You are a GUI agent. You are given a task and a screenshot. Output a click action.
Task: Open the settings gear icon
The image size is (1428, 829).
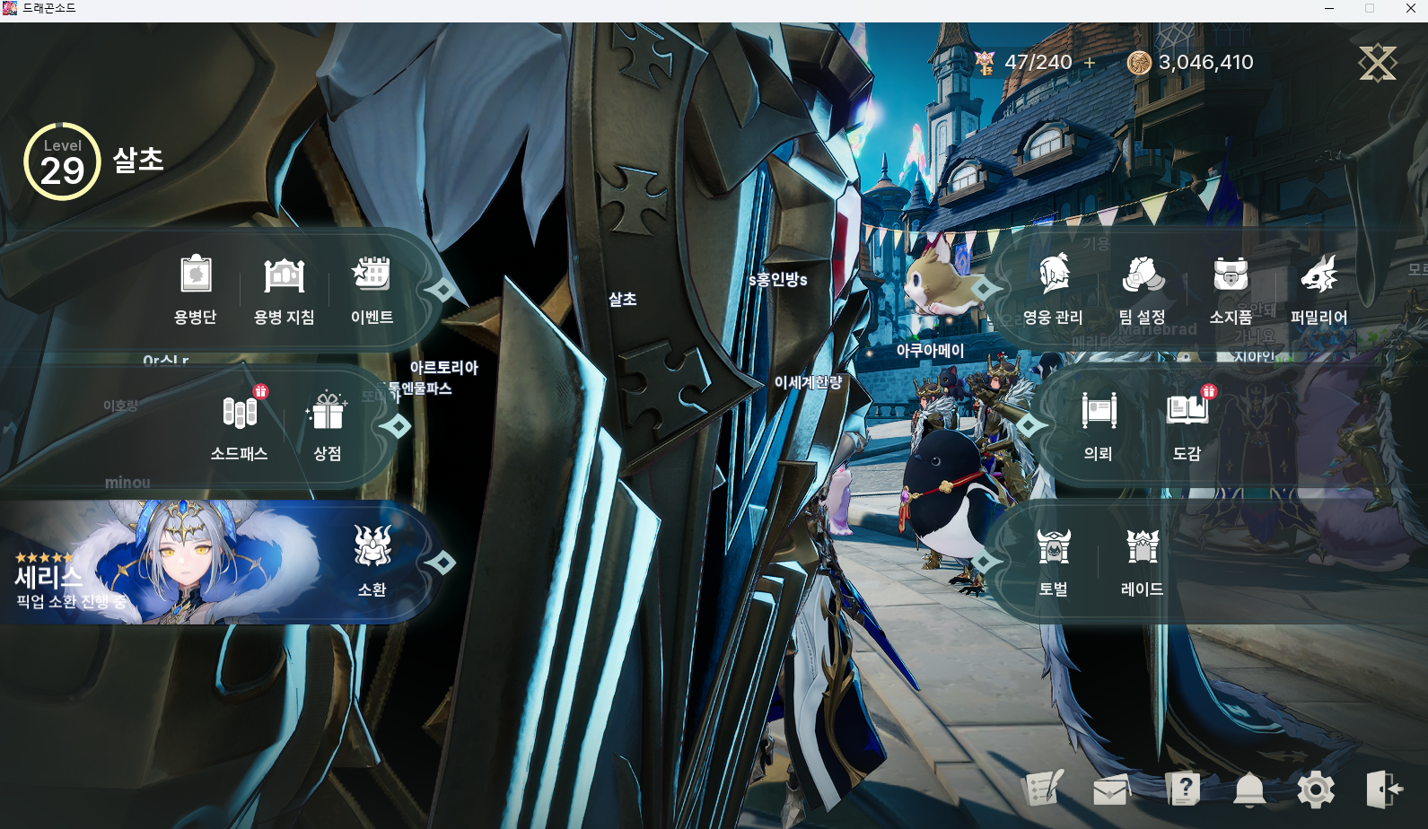(x=1315, y=790)
